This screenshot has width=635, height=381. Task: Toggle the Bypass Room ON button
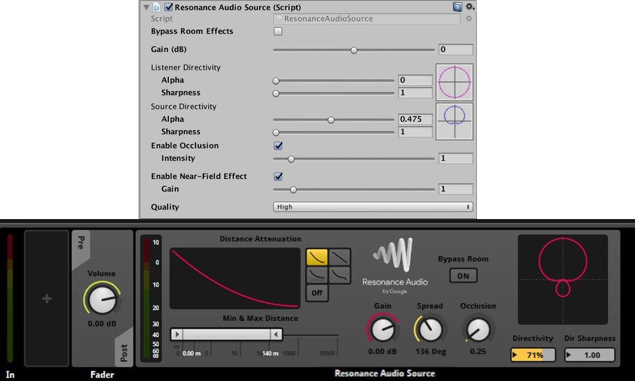(x=463, y=276)
